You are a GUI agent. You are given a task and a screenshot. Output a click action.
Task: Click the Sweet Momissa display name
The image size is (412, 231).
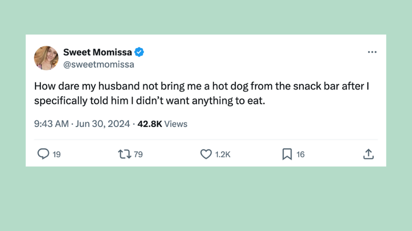coord(97,52)
